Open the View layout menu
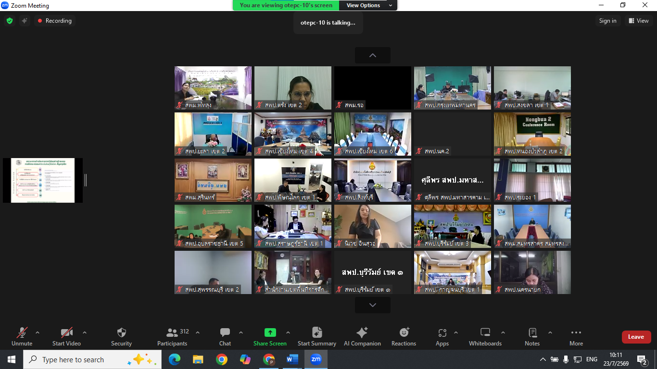This screenshot has width=657, height=369. (639, 21)
